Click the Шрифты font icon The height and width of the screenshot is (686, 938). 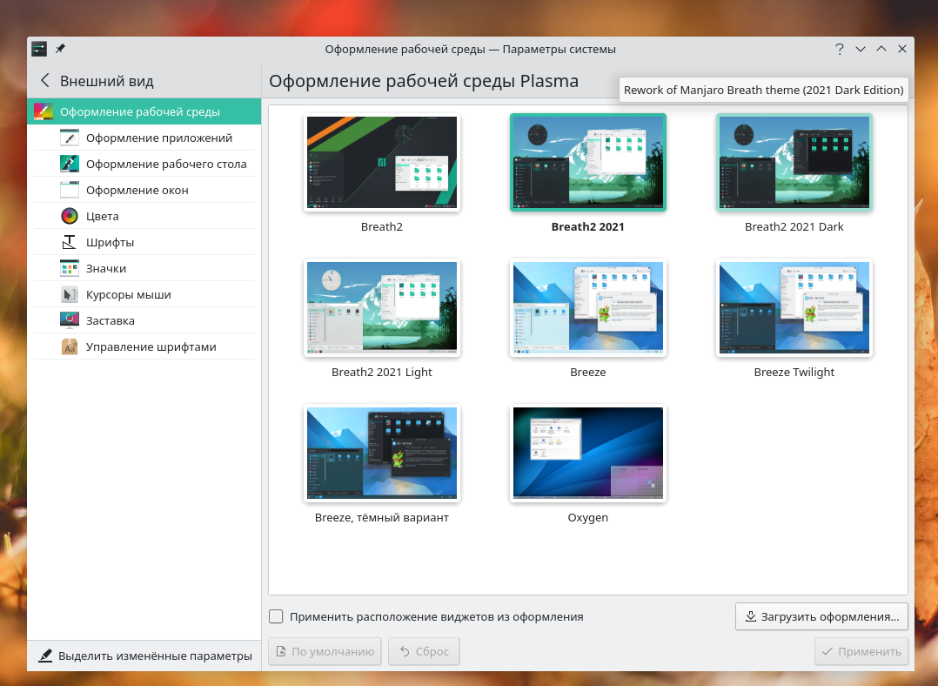70,242
